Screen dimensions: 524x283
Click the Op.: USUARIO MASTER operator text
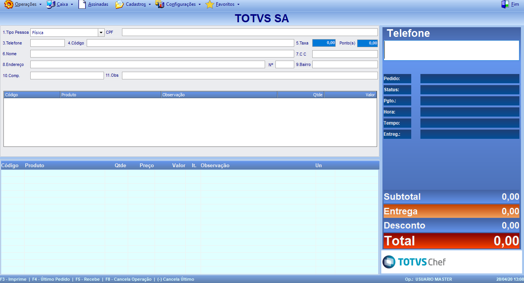tap(428, 279)
